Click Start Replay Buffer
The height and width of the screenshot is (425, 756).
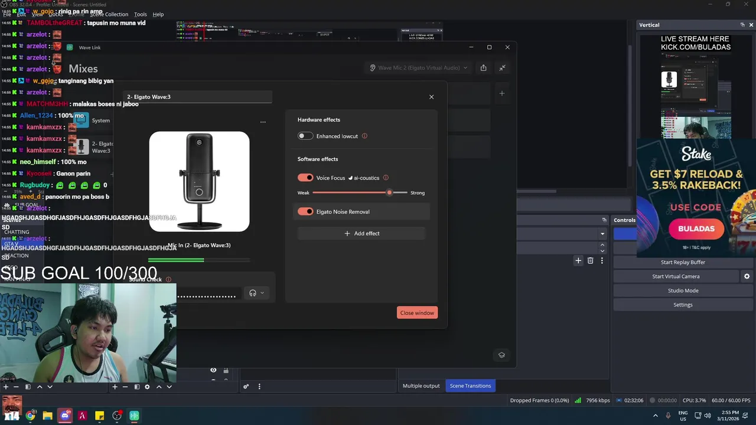[x=683, y=262]
